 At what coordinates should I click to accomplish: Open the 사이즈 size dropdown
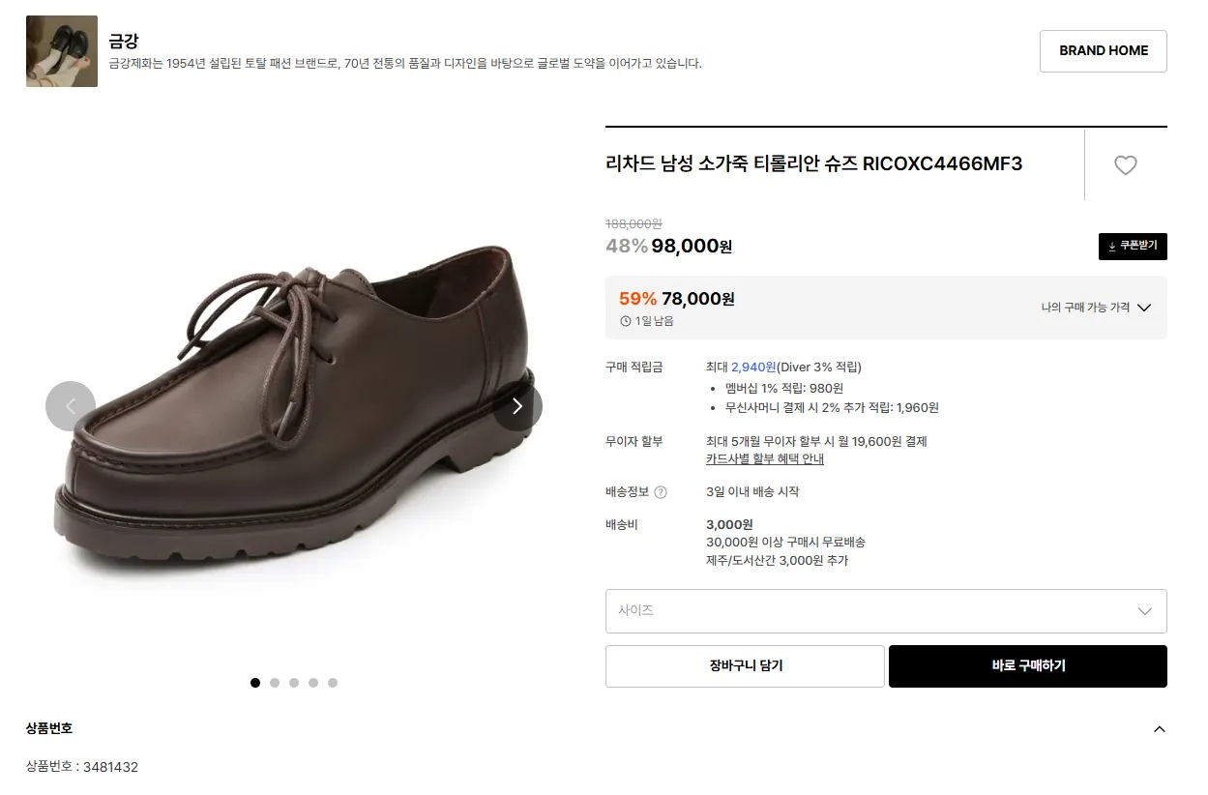[885, 611]
